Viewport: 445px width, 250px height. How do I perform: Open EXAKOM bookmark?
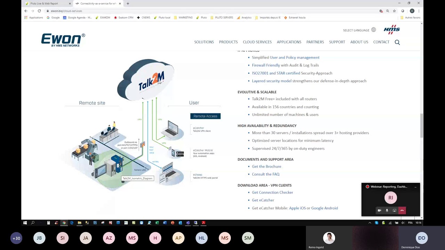[x=103, y=17]
